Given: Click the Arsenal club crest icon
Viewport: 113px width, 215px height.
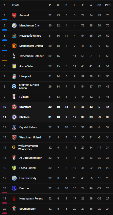Looking at the screenshot, I should point(14,15).
